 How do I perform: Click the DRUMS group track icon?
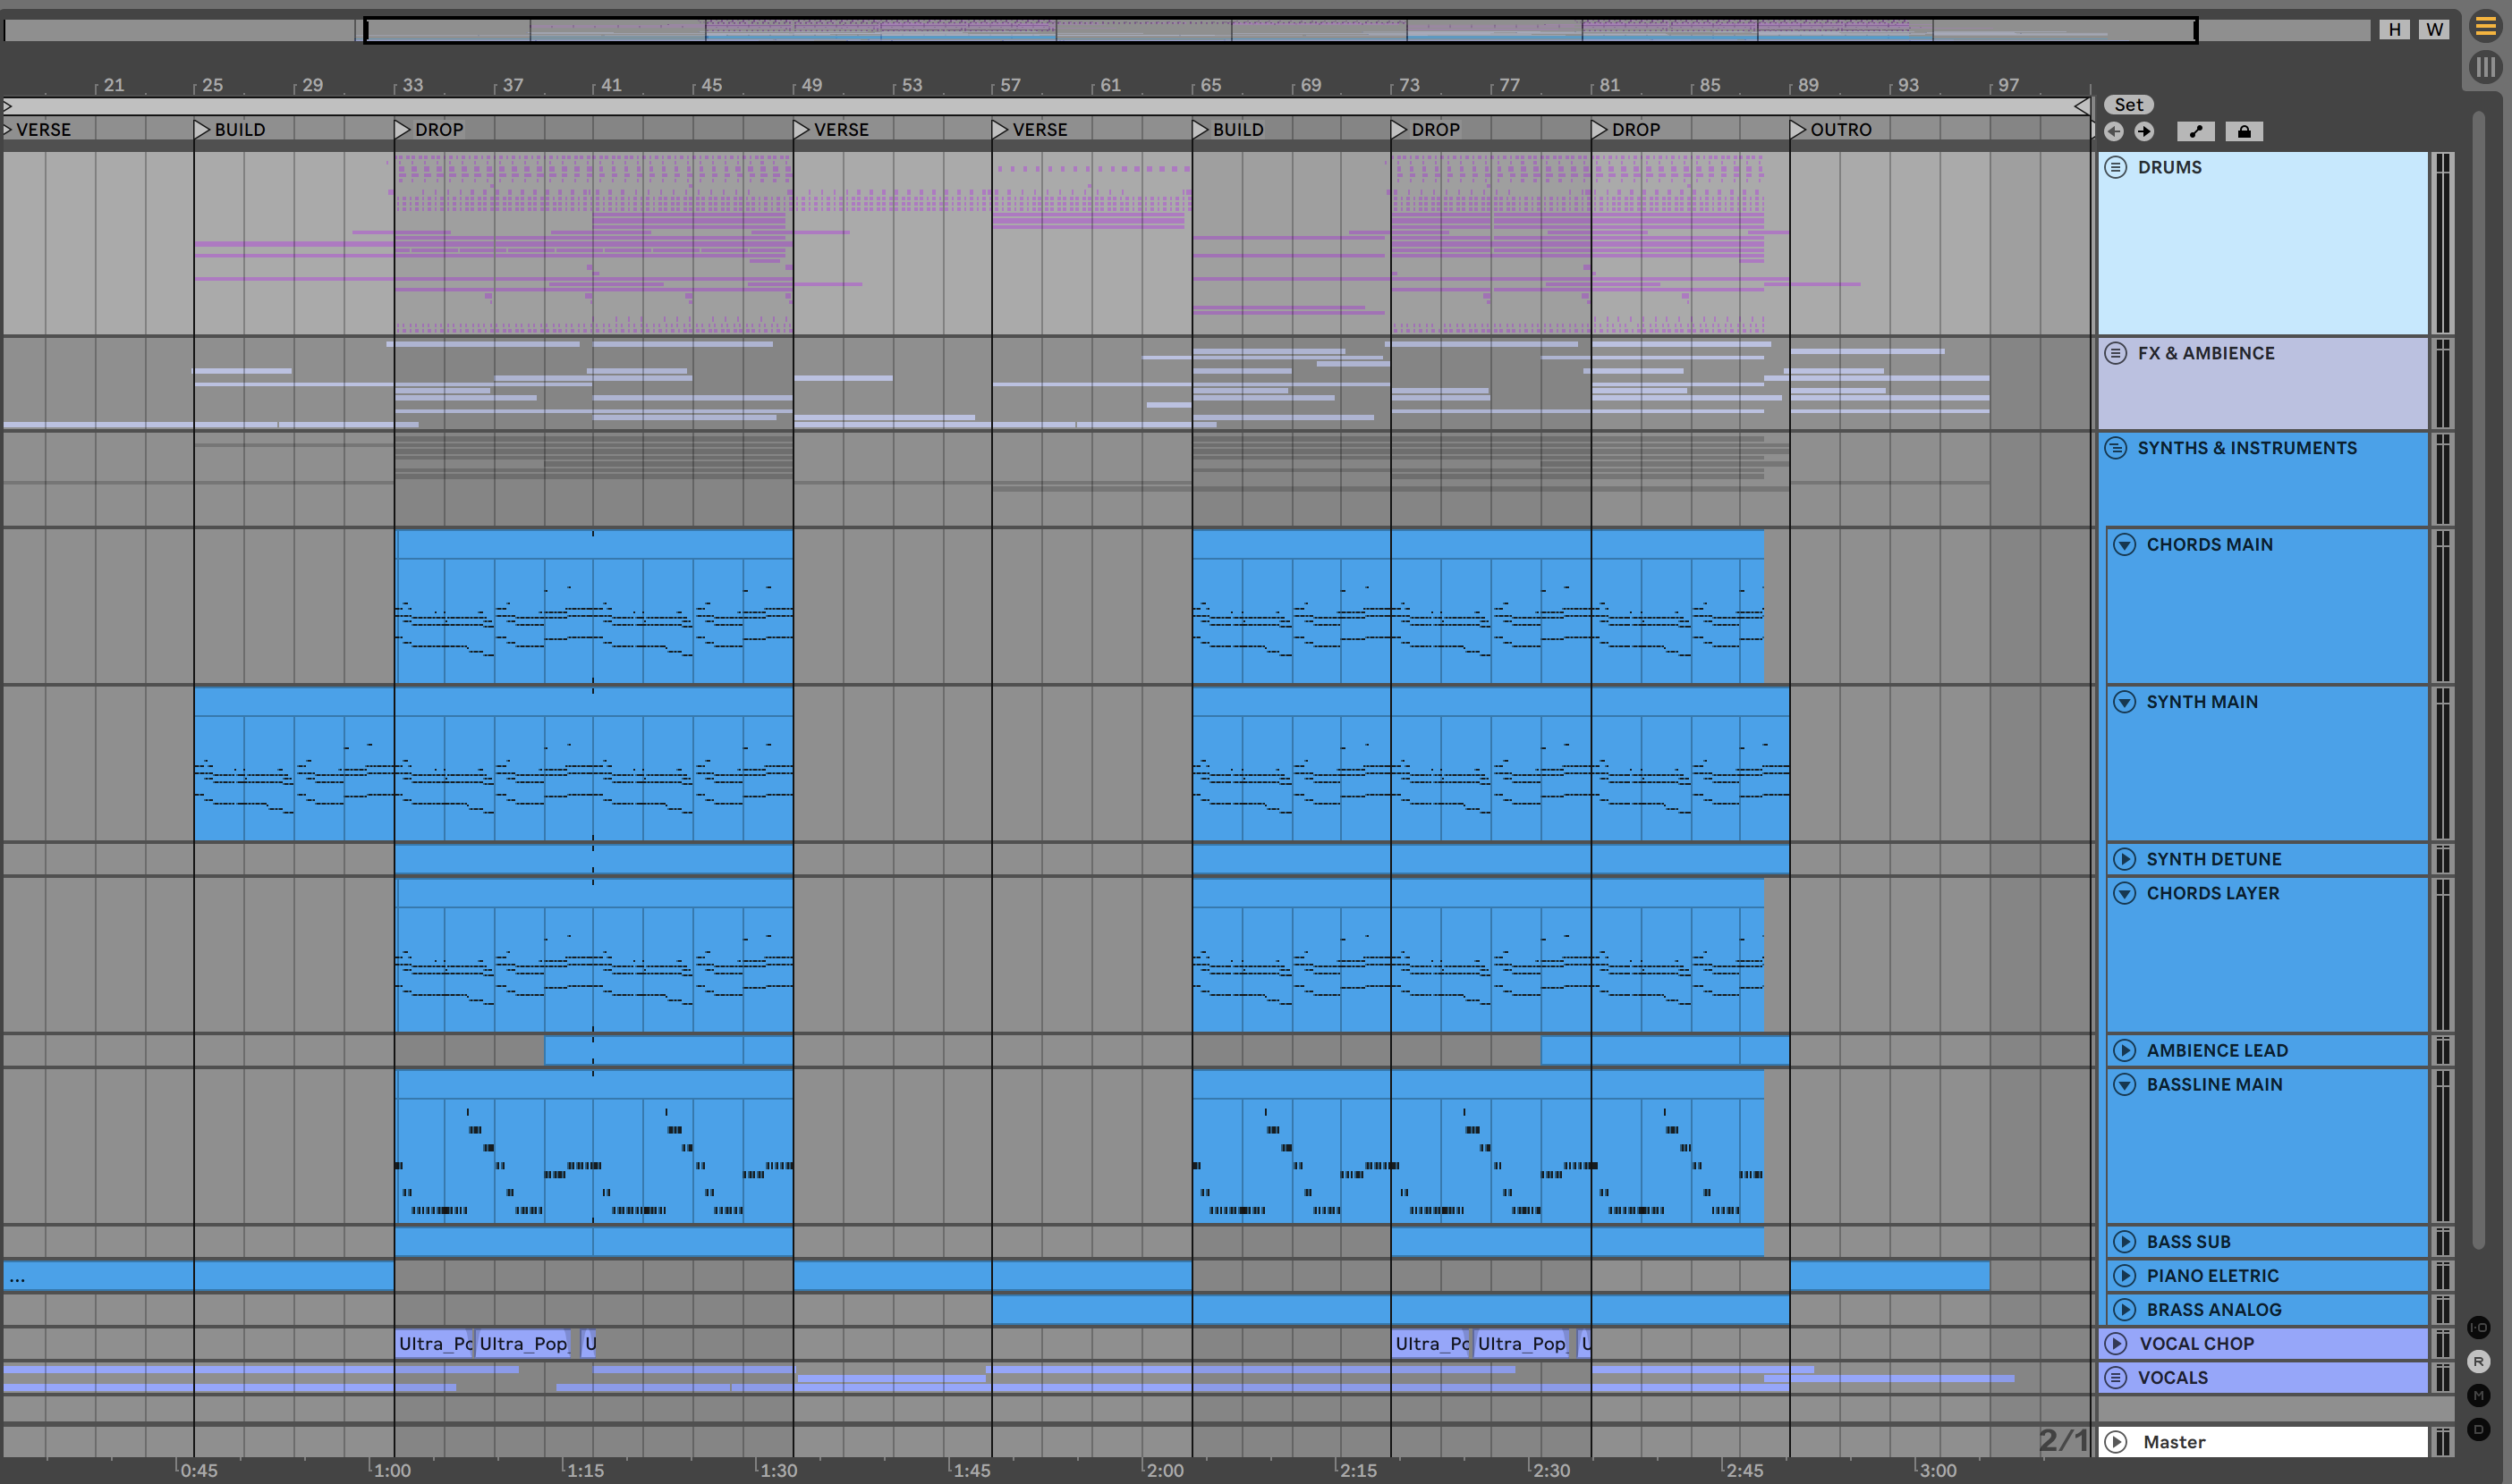pyautogui.click(x=2116, y=167)
